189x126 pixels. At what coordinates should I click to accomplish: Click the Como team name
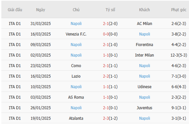pos(76,66)
